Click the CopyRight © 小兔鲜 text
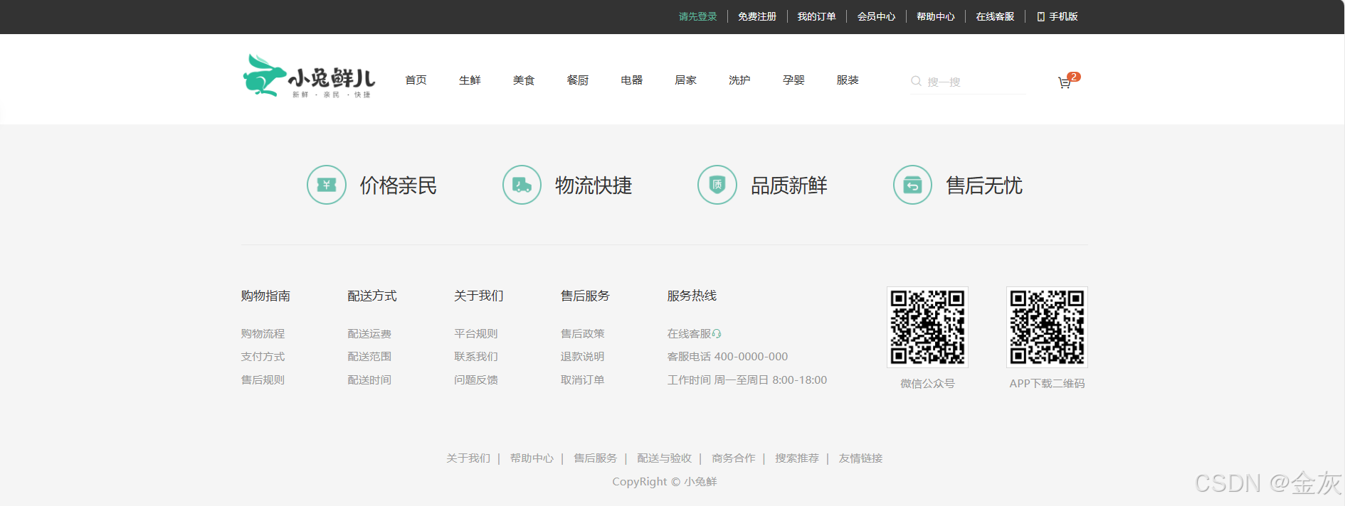Screen dimensions: 1345x506 coord(665,482)
